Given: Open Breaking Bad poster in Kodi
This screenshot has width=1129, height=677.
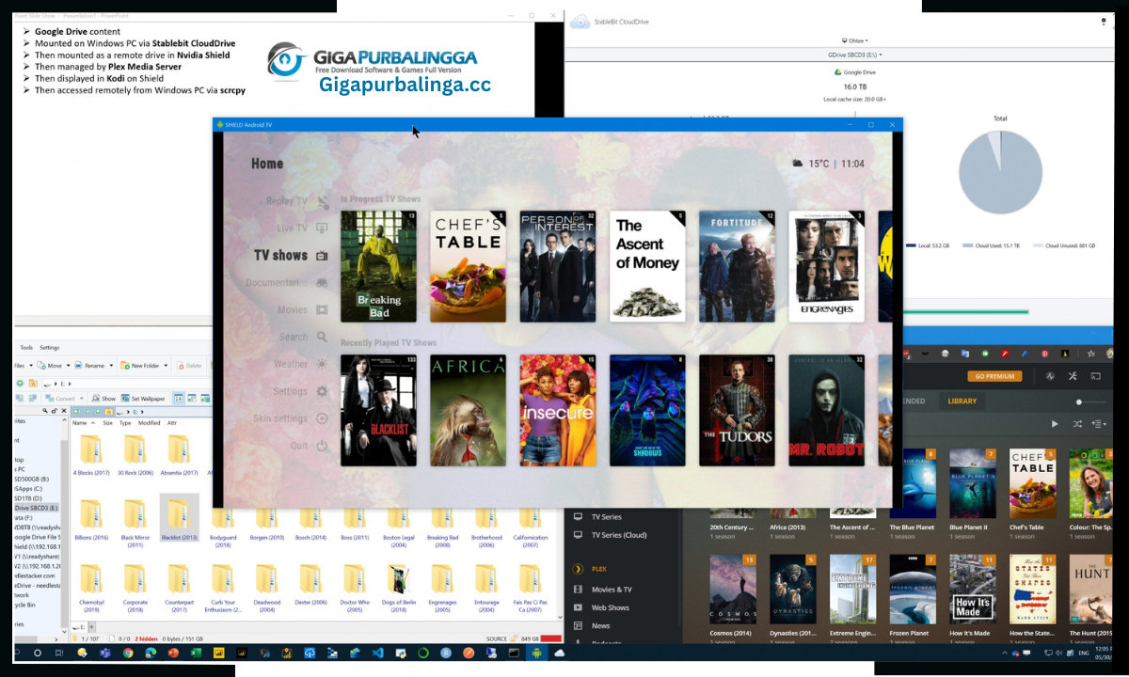Looking at the screenshot, I should pos(378,267).
